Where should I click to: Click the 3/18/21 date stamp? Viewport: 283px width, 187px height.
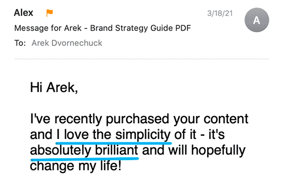220,13
